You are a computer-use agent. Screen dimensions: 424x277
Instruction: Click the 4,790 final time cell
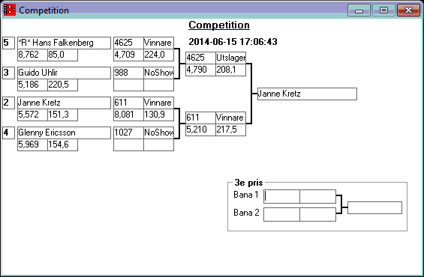point(200,70)
